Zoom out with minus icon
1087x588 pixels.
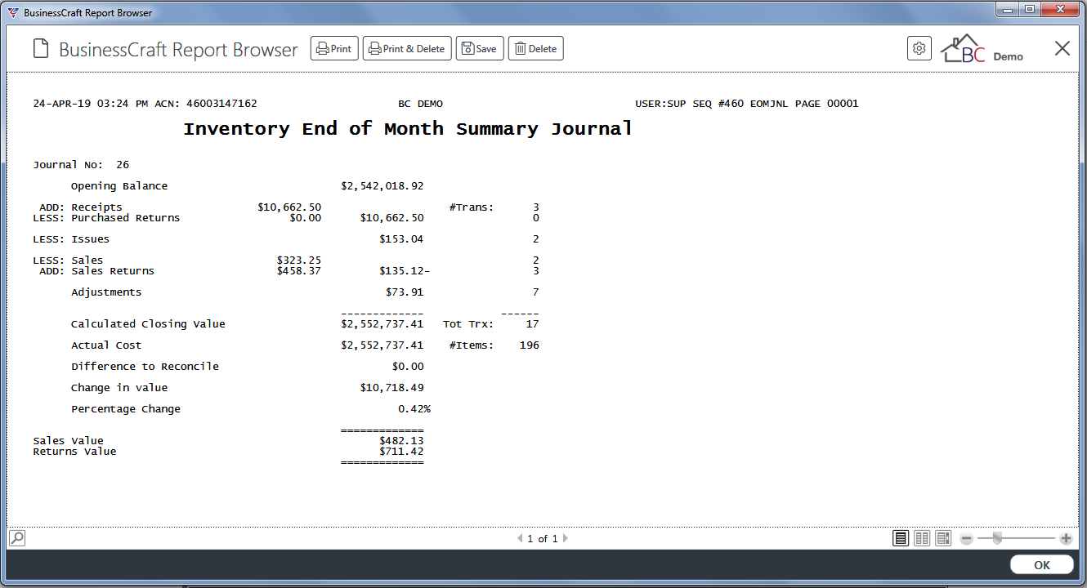click(x=966, y=538)
